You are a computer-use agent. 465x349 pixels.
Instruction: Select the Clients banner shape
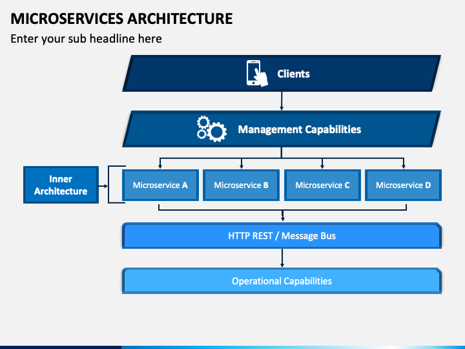[282, 73]
